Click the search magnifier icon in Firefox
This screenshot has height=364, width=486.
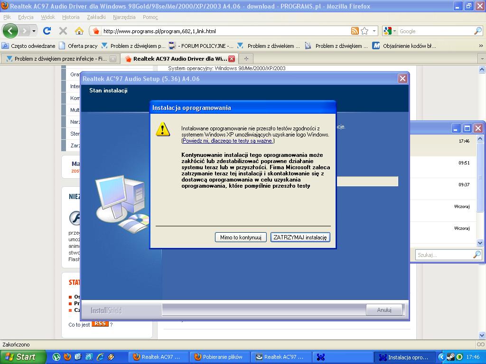pos(478,31)
